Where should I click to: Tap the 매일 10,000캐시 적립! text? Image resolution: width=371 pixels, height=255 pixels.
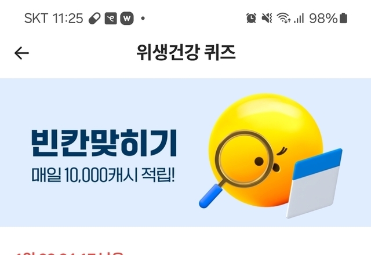tap(103, 175)
